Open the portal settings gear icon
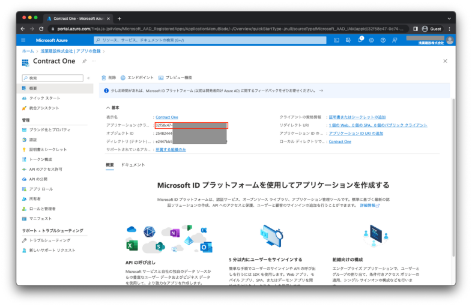Image resolution: width=472 pixels, height=307 pixels. tap(371, 40)
